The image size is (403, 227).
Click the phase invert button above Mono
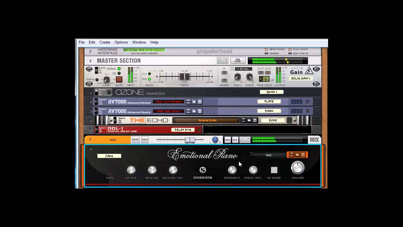click(224, 73)
